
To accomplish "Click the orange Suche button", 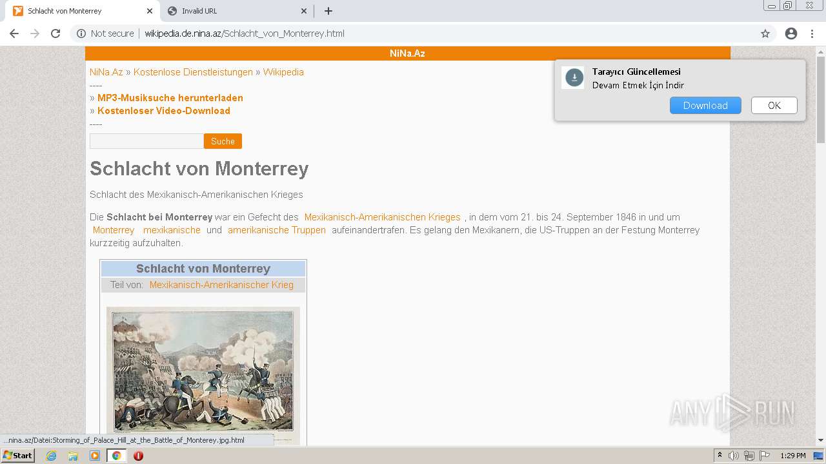I will click(x=223, y=141).
